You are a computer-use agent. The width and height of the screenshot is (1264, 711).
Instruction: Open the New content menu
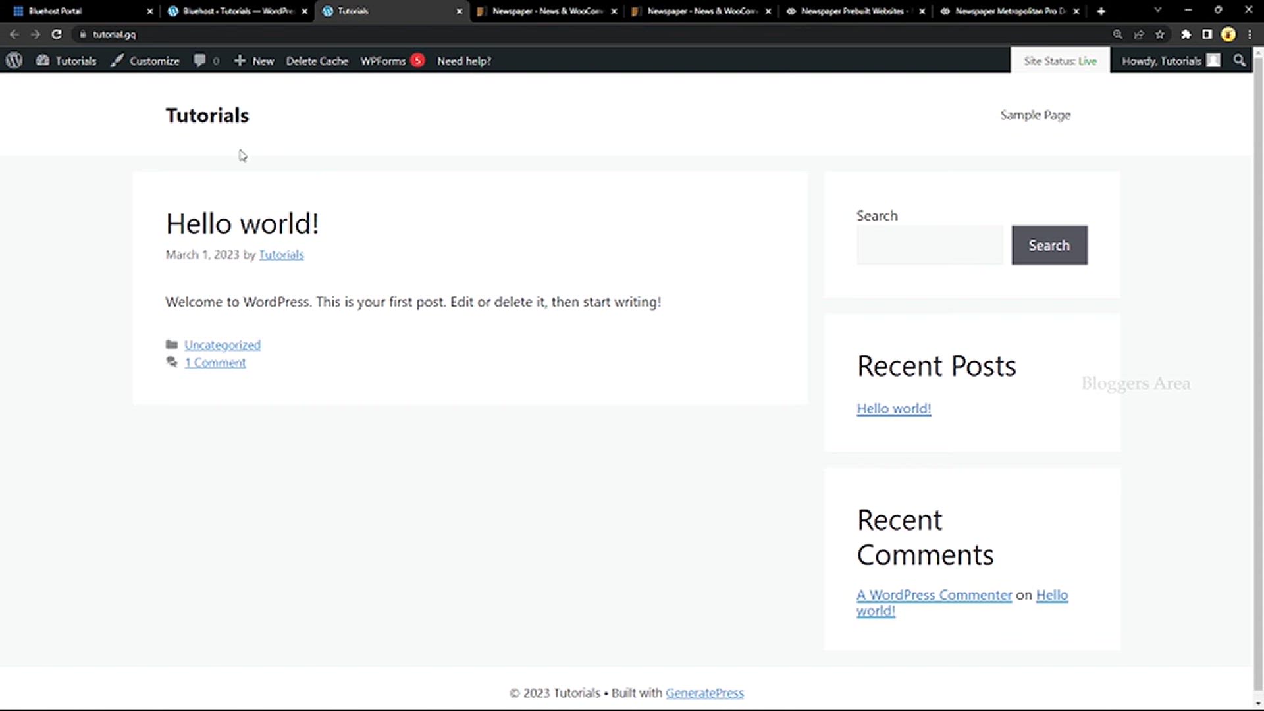coord(254,61)
